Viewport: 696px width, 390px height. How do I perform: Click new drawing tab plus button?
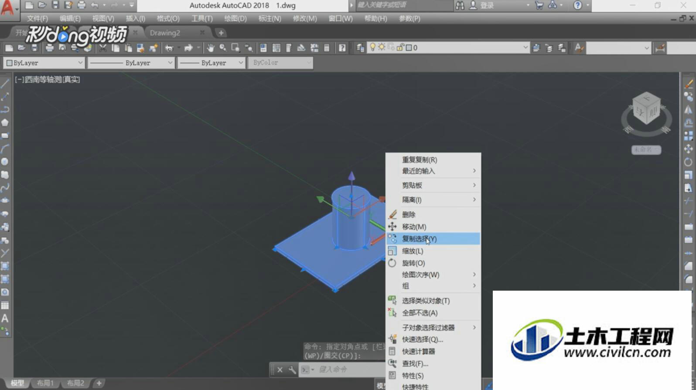[x=221, y=33]
